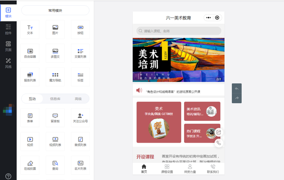Select the 服务列表 module

[30, 77]
